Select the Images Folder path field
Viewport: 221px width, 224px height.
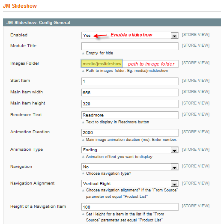(130, 64)
